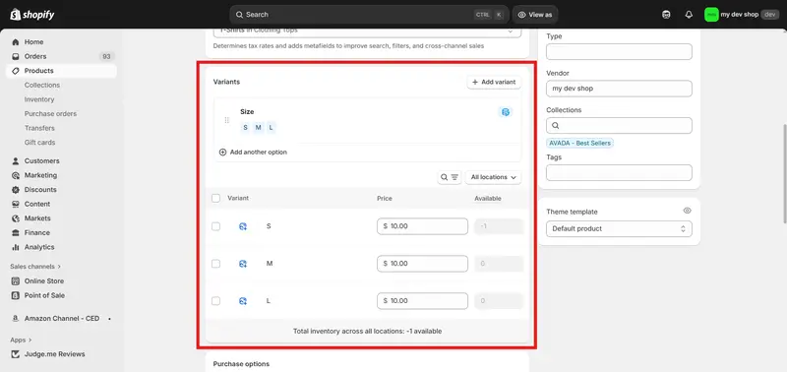This screenshot has height=372, width=787.
Task: Click the Tags input field
Action: click(619, 172)
